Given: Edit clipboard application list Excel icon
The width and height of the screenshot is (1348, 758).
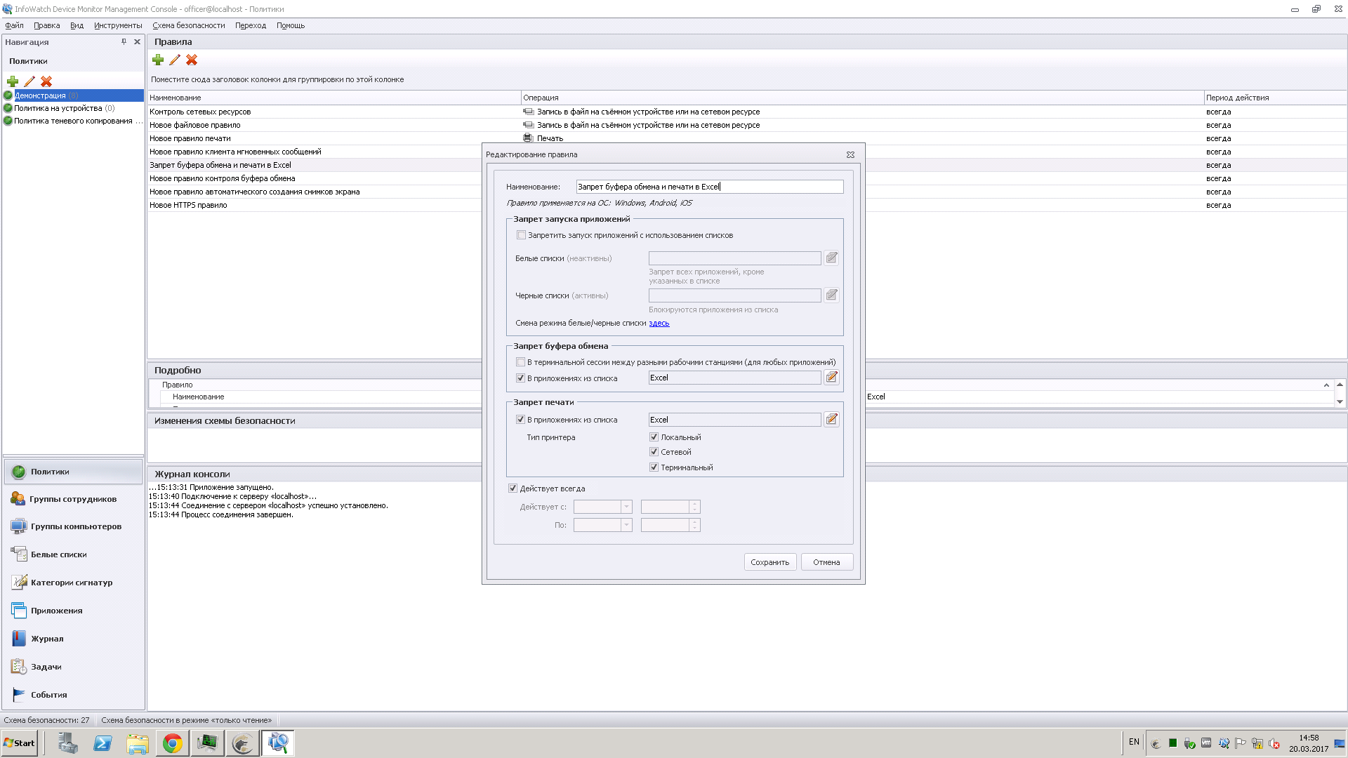Looking at the screenshot, I should pos(831,378).
